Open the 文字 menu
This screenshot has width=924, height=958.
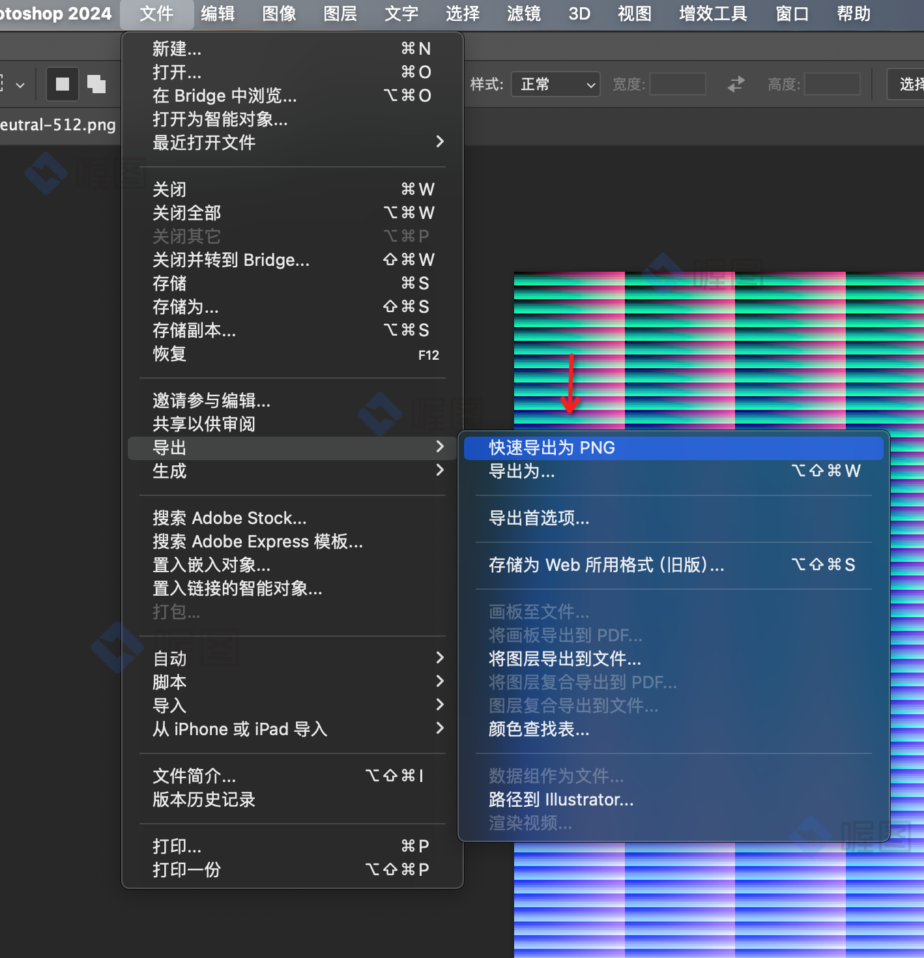tap(401, 14)
